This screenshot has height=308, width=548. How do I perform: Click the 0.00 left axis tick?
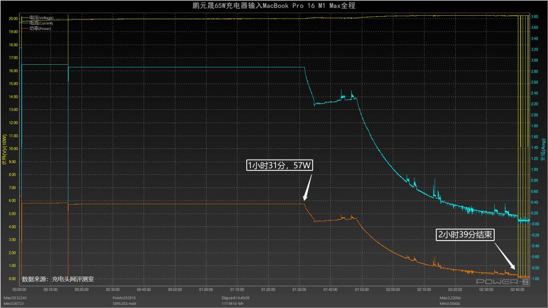click(x=12, y=279)
